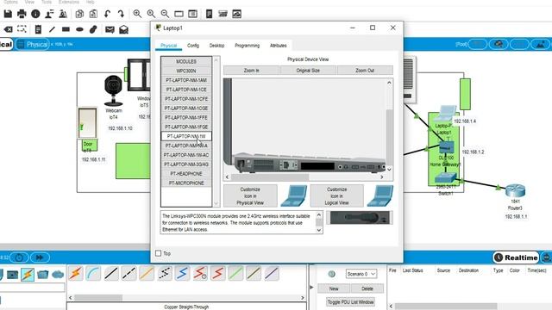This screenshot has height=310, width=552.
Task: Switch to Physical workspace mode
Action: click(33, 44)
